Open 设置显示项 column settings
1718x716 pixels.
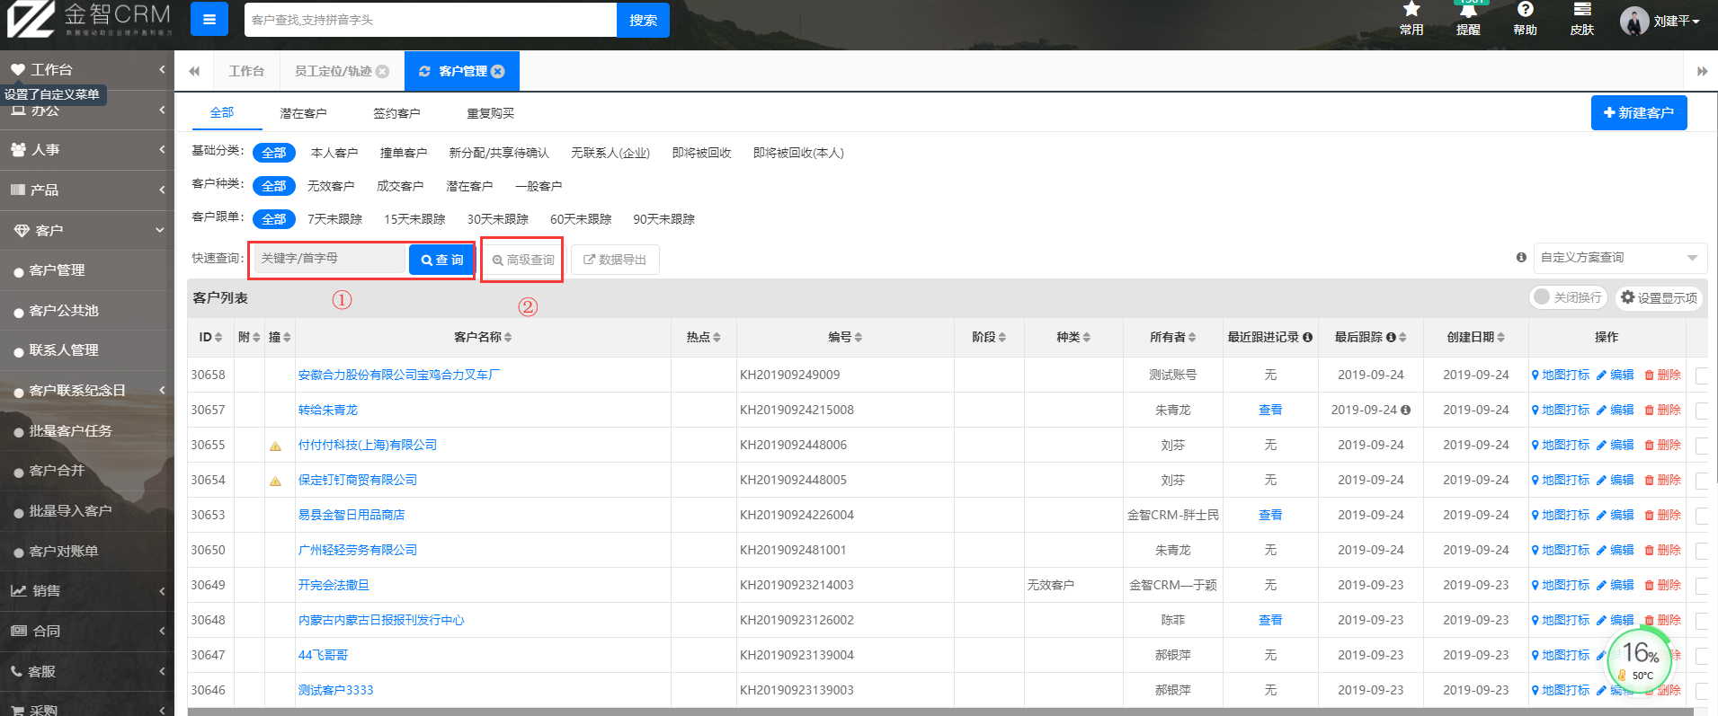(1659, 297)
